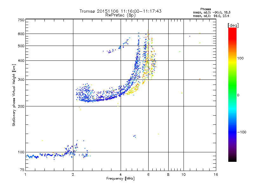Click the 'Stationary phase Virtual Height [km]' axis label
Viewport: 254px width, 190px height.
(x=14, y=95)
